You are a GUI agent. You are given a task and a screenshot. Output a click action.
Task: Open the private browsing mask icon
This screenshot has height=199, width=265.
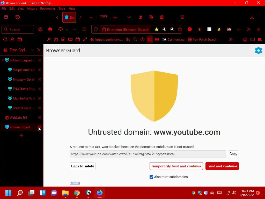tap(157, 39)
